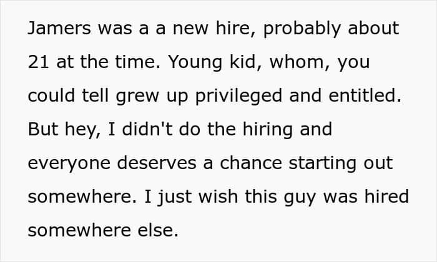The image size is (437, 262).
Task: Click the word "else." at paragraph end
Action: [x=158, y=230]
